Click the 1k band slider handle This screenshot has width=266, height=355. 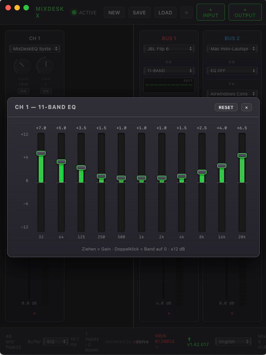(x=142, y=178)
